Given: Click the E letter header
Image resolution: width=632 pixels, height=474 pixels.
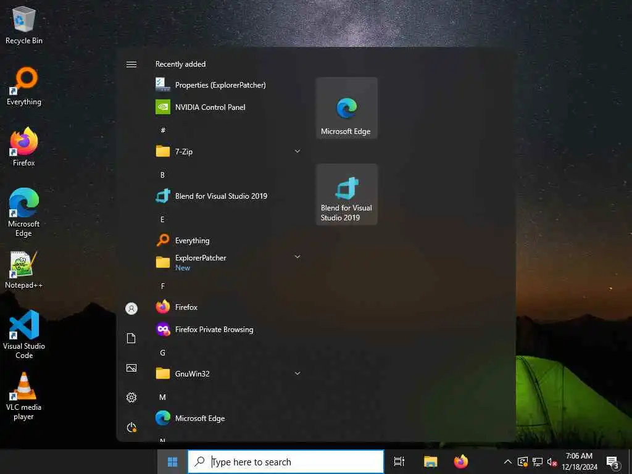Looking at the screenshot, I should tap(162, 220).
